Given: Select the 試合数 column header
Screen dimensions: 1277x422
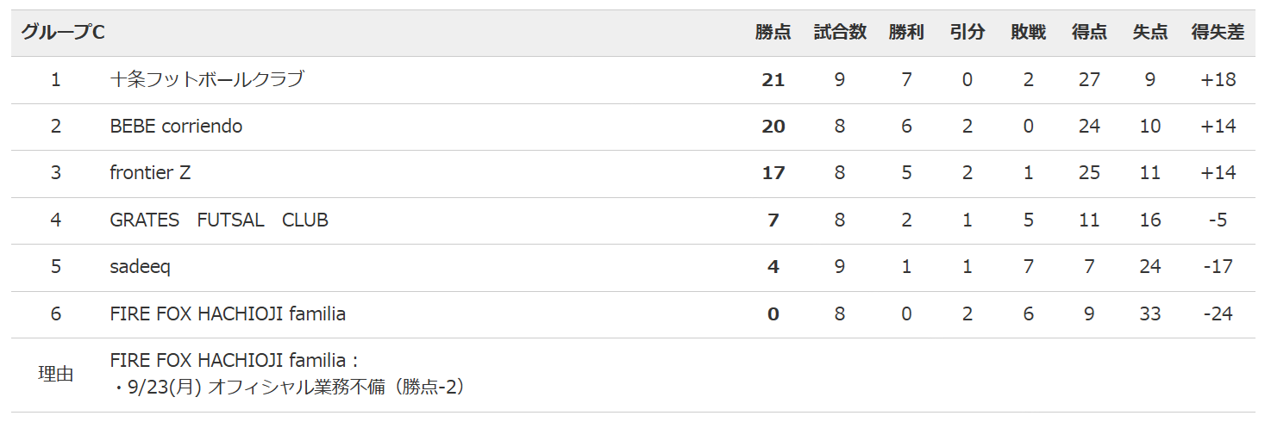Looking at the screenshot, I should [x=840, y=33].
